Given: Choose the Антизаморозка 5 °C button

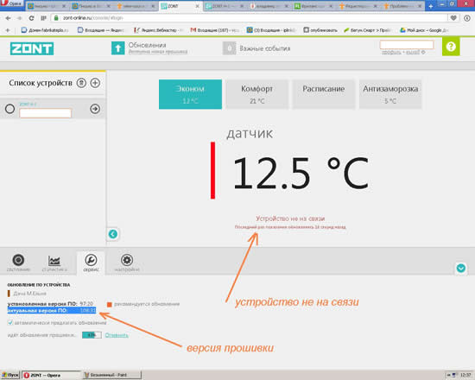Looking at the screenshot, I should 390,94.
